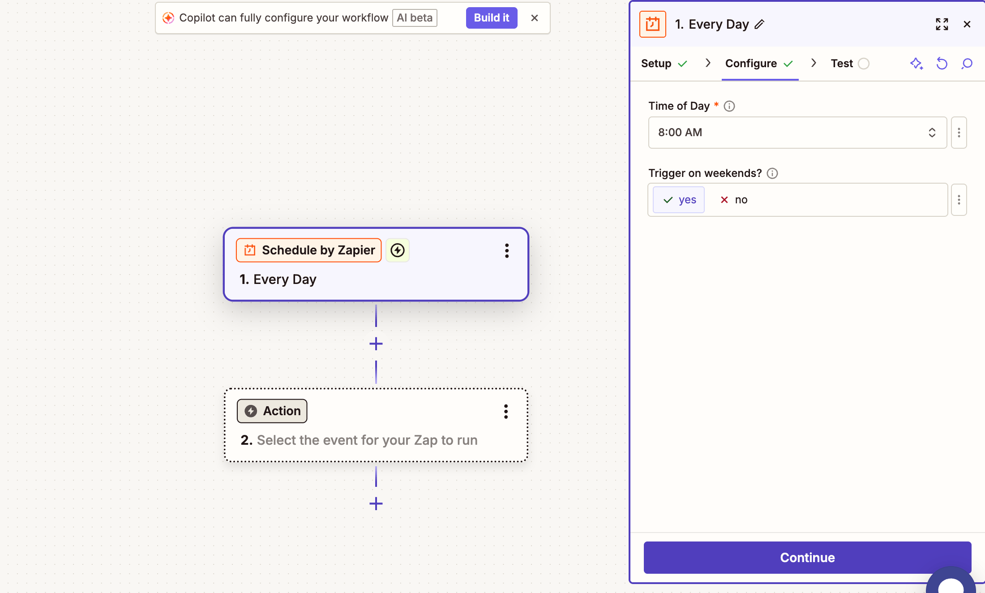Click the undo/refresh arrow icon in the panel
985x593 pixels.
(942, 64)
